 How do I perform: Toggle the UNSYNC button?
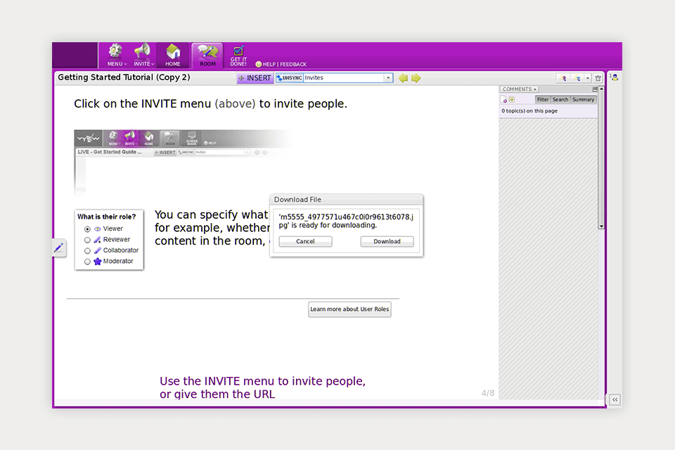[290, 78]
